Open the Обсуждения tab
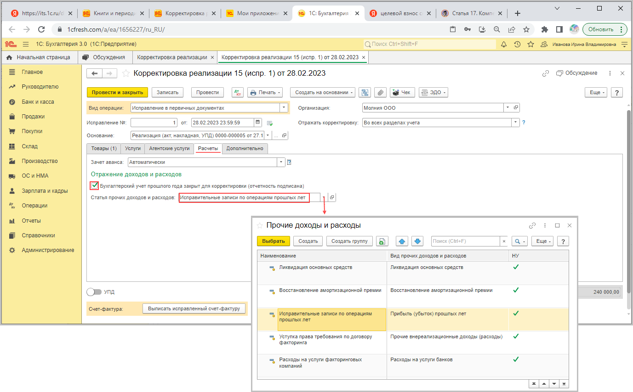This screenshot has height=392, width=633. click(x=104, y=57)
